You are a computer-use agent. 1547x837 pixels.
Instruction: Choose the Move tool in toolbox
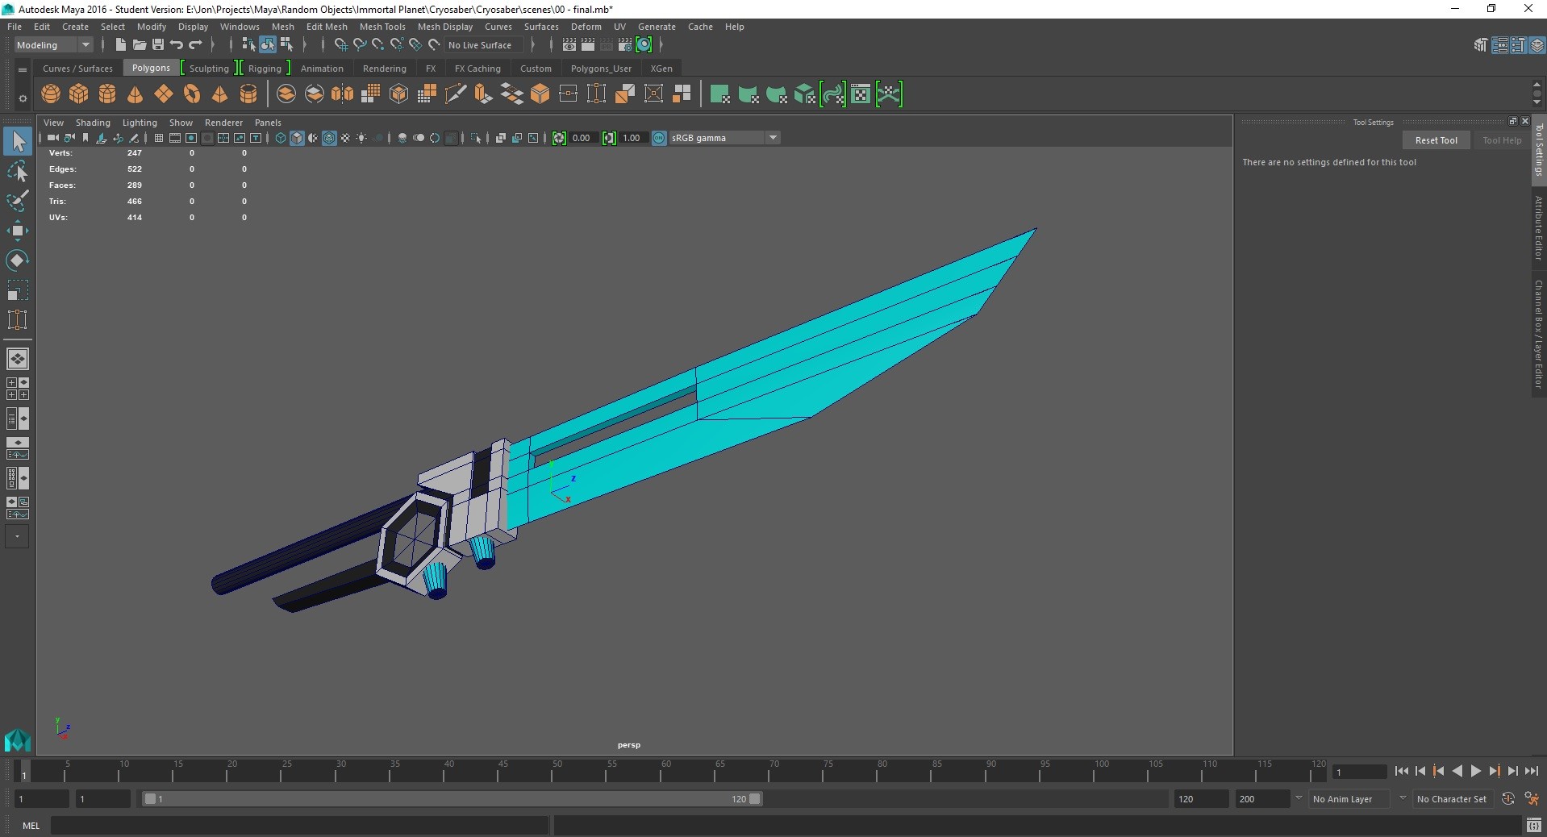click(x=17, y=231)
